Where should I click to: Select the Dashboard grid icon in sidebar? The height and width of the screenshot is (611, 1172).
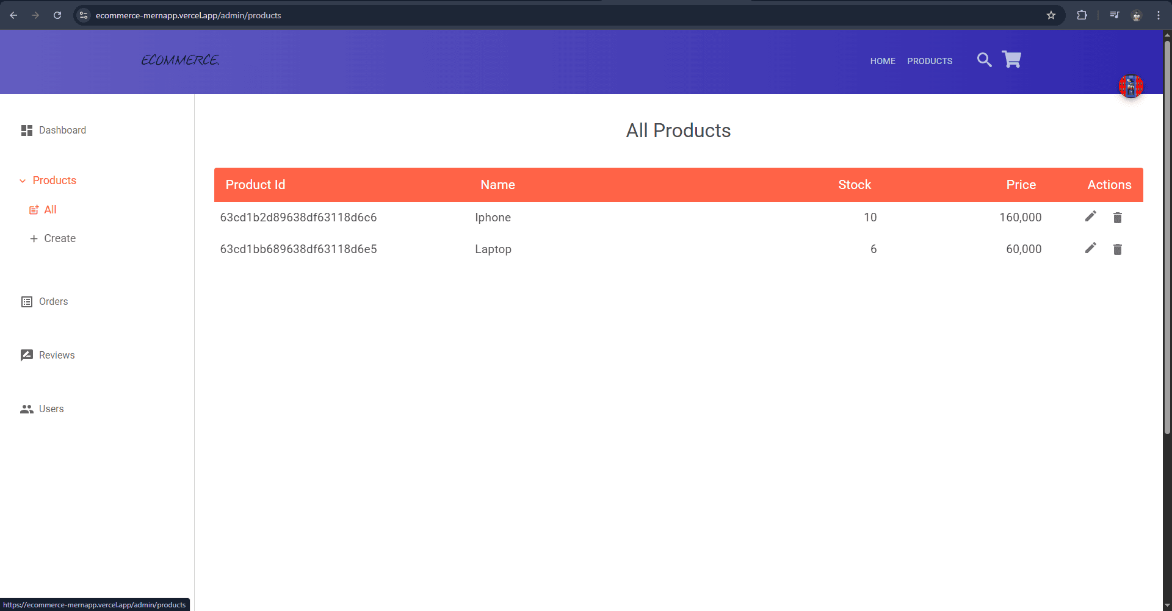point(26,130)
